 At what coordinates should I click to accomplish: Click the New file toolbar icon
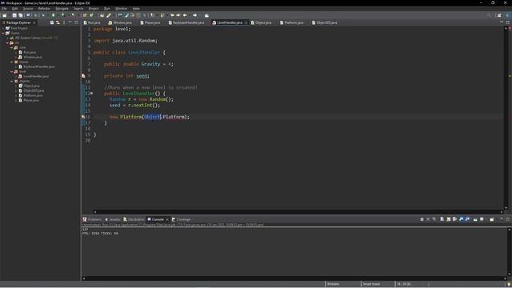coord(5,15)
